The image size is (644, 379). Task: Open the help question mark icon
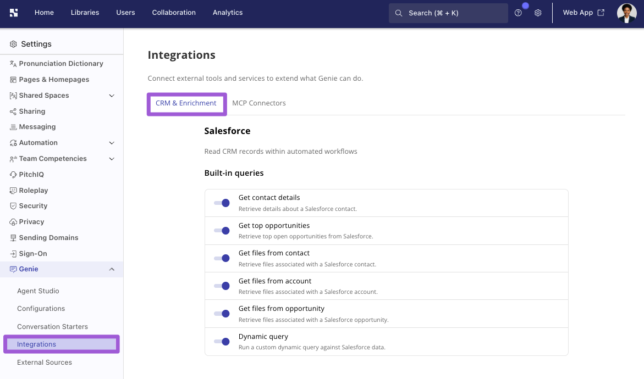pos(518,13)
